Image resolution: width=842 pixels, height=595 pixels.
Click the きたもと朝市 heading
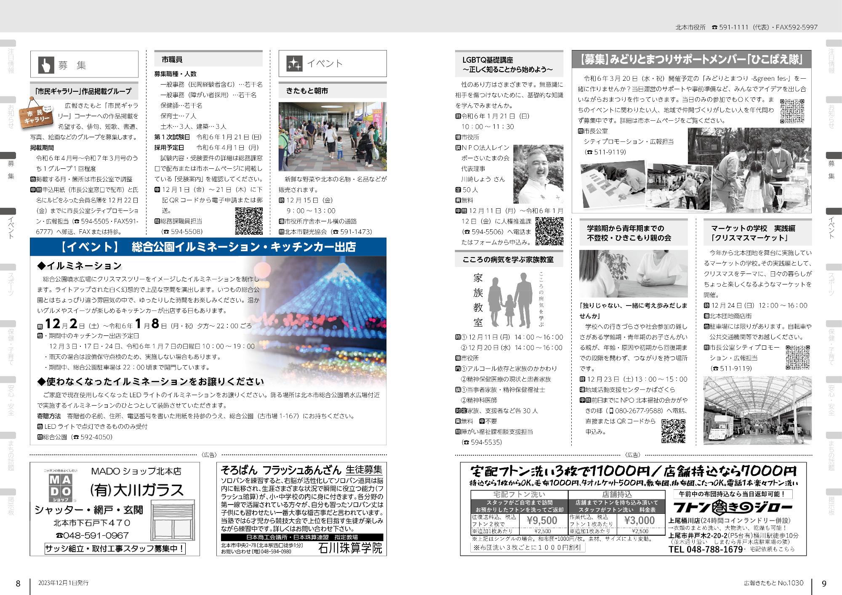[x=333, y=90]
